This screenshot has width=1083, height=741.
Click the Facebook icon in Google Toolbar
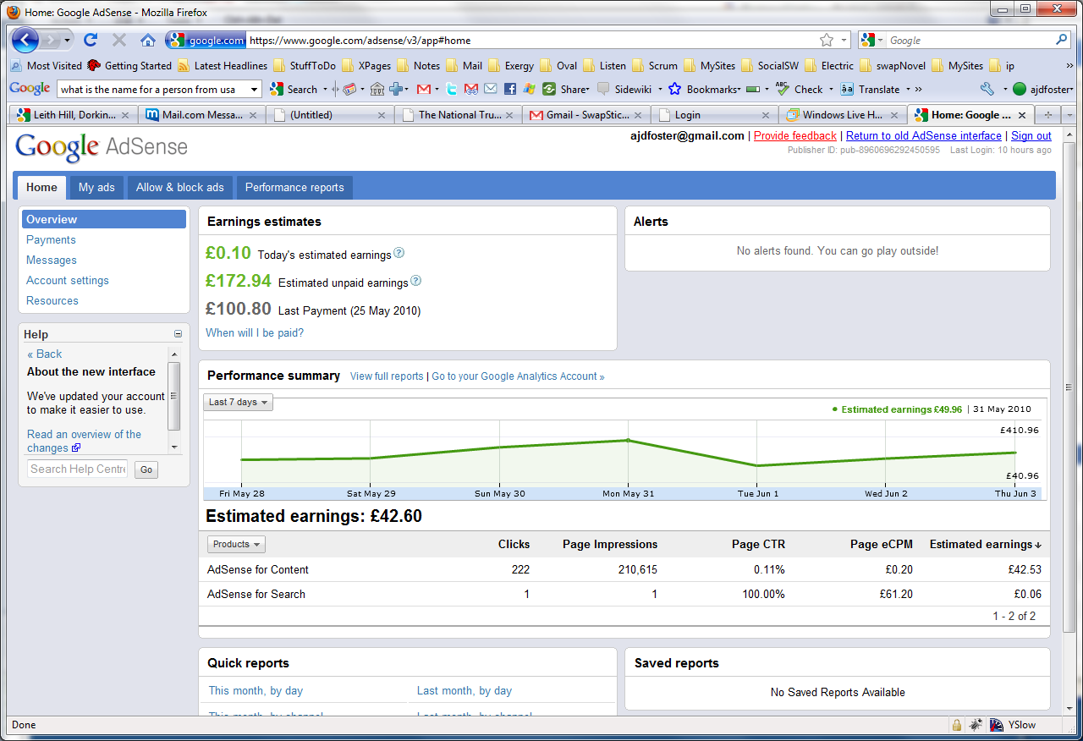510,89
